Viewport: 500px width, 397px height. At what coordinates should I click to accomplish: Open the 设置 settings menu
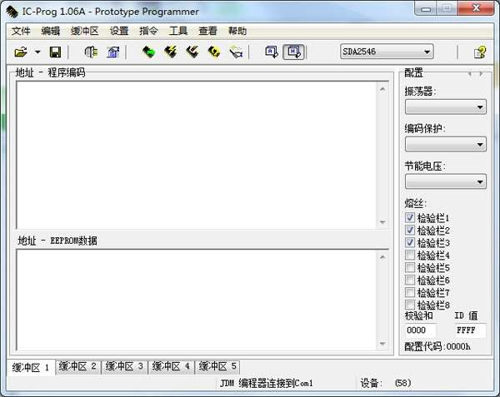pyautogui.click(x=119, y=31)
